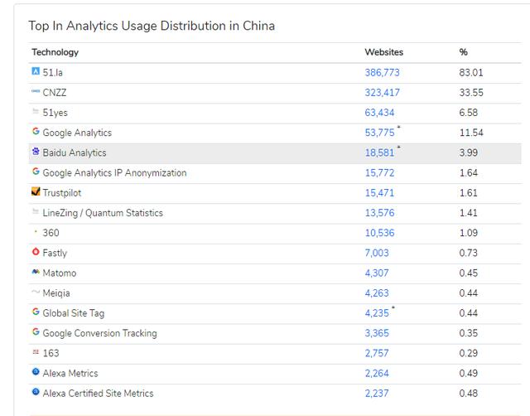Click the Meiqia technology name
Viewport: 530px width, 416px height.
pos(56,293)
